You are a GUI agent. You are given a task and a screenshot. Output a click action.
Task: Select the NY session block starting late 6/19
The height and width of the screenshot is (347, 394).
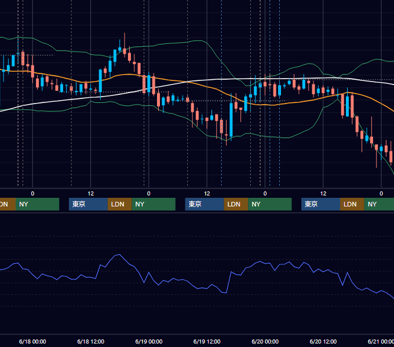[270, 204]
